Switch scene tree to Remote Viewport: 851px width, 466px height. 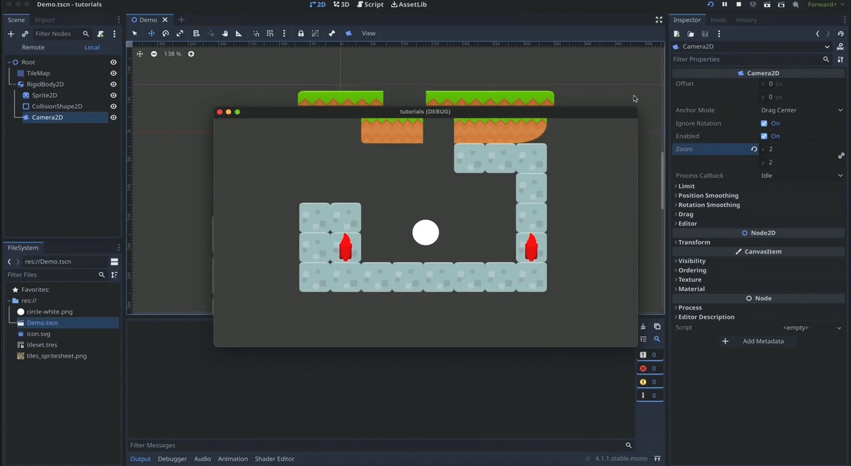pos(33,47)
